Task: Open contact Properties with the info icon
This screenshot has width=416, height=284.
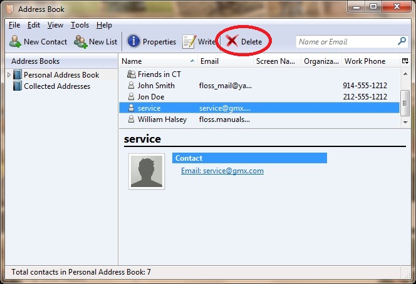Action: coord(133,41)
